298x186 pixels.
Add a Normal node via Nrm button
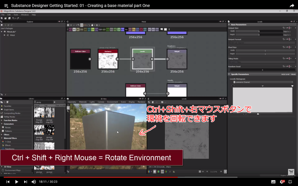click(123, 29)
